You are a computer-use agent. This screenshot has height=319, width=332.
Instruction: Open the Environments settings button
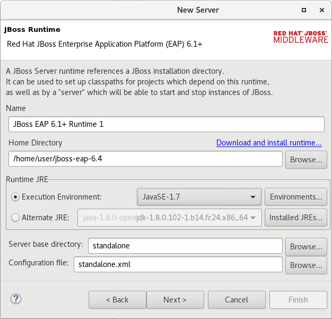click(296, 197)
